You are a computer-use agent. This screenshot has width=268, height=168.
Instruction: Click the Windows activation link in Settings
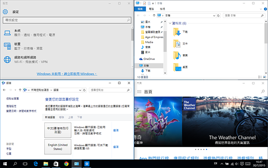click(x=67, y=74)
